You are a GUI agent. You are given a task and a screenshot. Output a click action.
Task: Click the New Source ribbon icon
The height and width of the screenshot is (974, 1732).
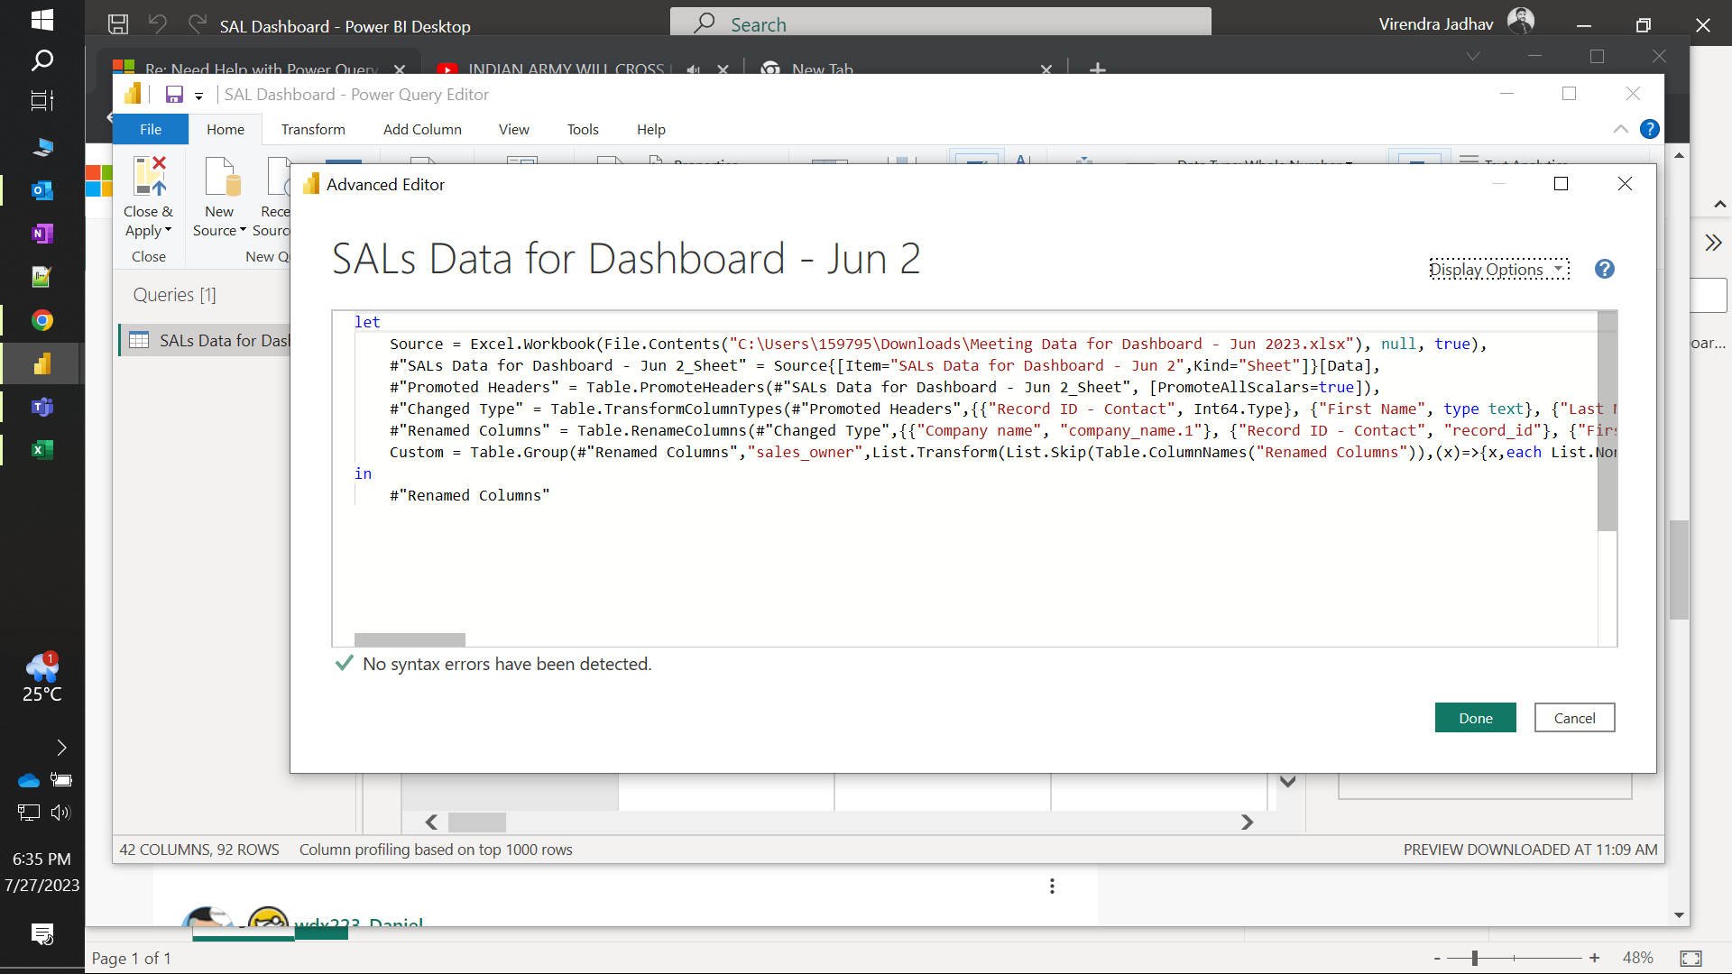click(222, 176)
